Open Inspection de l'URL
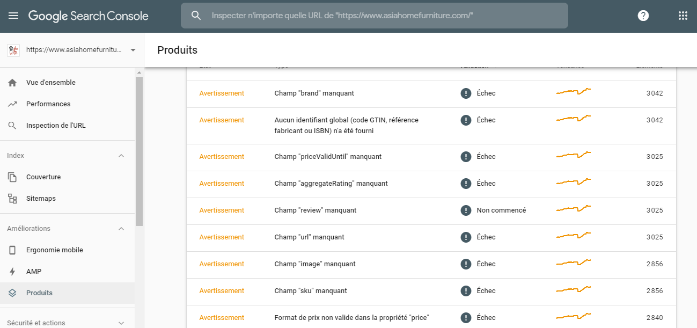 point(68,126)
